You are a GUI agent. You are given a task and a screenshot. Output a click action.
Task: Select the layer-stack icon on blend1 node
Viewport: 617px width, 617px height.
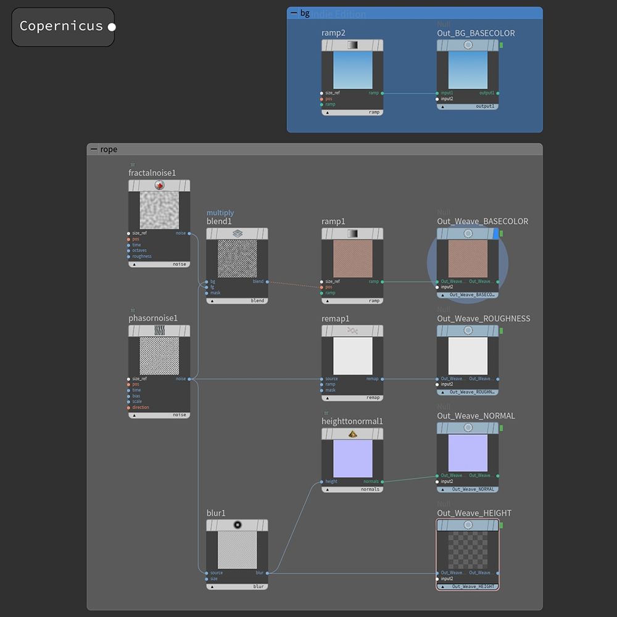(x=236, y=233)
